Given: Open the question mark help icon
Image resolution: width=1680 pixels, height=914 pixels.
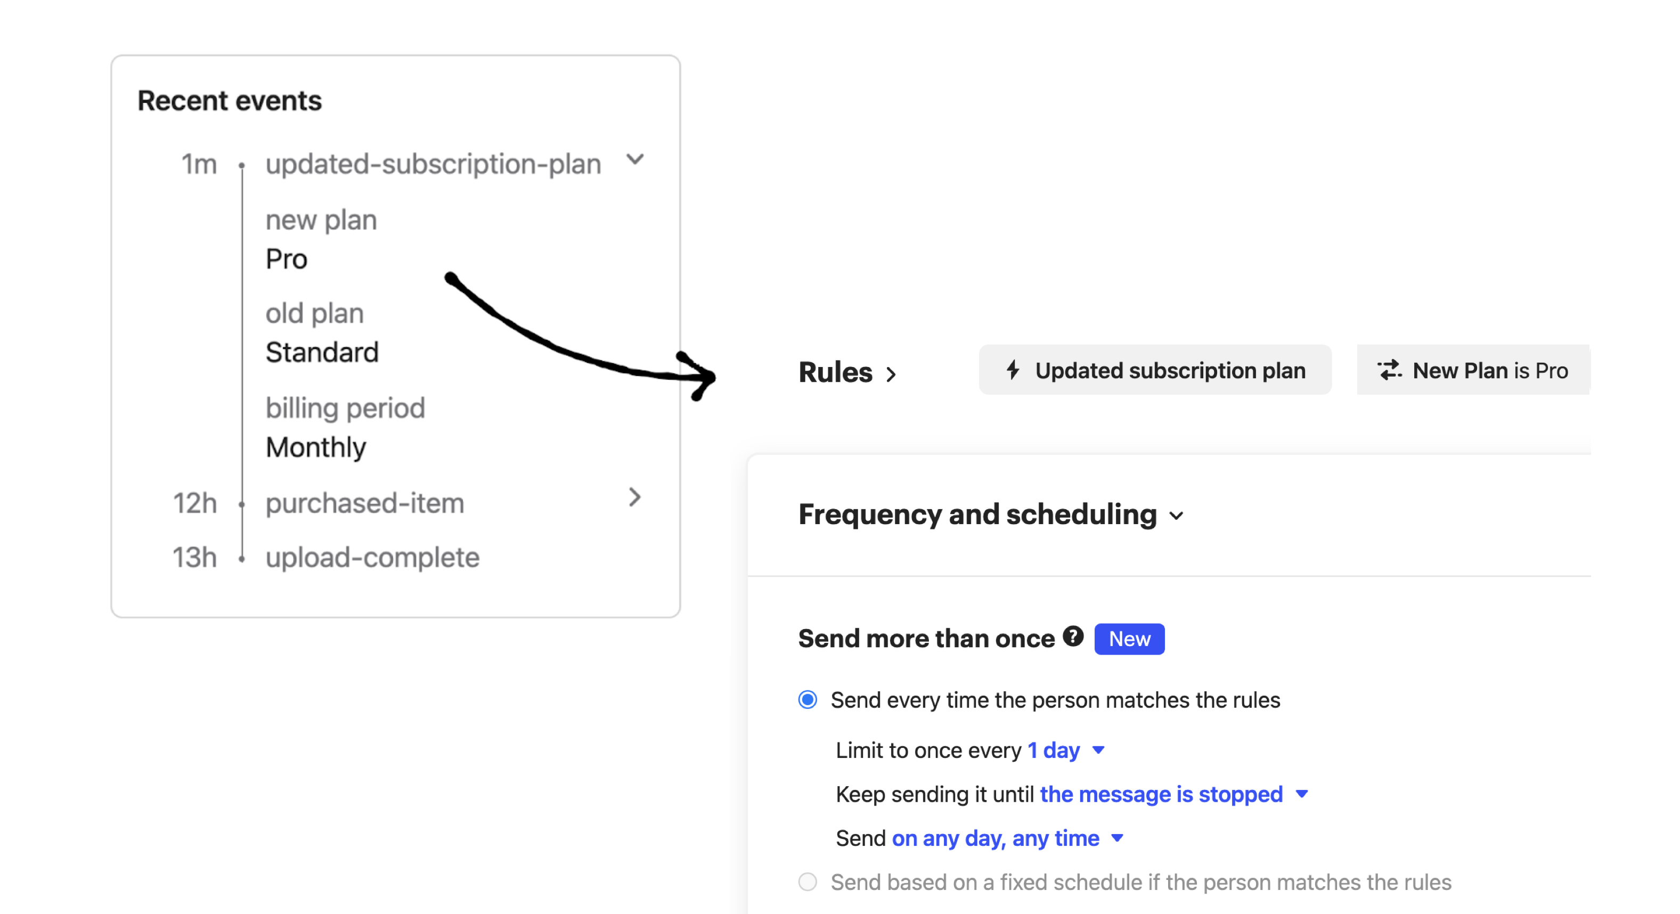Looking at the screenshot, I should 1073,636.
